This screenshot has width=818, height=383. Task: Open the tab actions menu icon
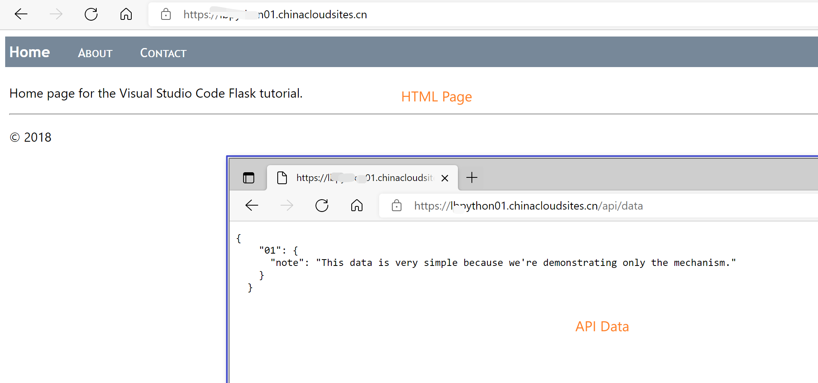click(x=249, y=178)
